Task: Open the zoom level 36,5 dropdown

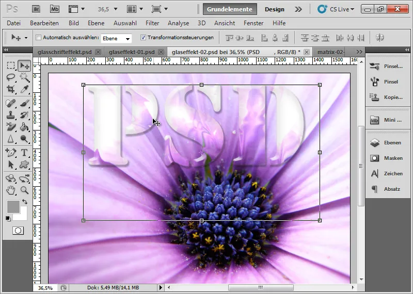Action: [115, 9]
